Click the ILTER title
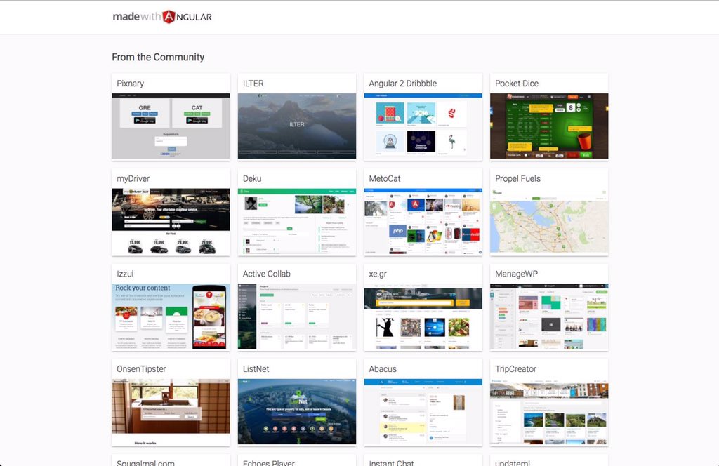Screen dimensions: 719x466 pos(253,84)
